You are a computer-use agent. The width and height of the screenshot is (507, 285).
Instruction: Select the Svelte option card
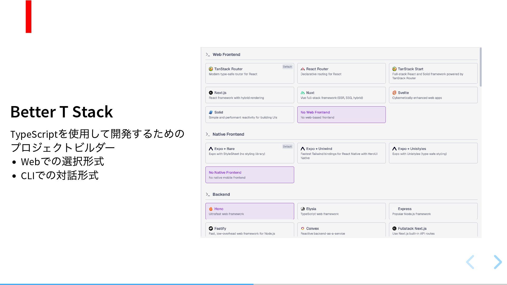433,95
